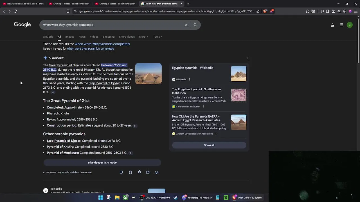Open the Brave VPN shield icon
This screenshot has width=360, height=202.
[345, 11]
